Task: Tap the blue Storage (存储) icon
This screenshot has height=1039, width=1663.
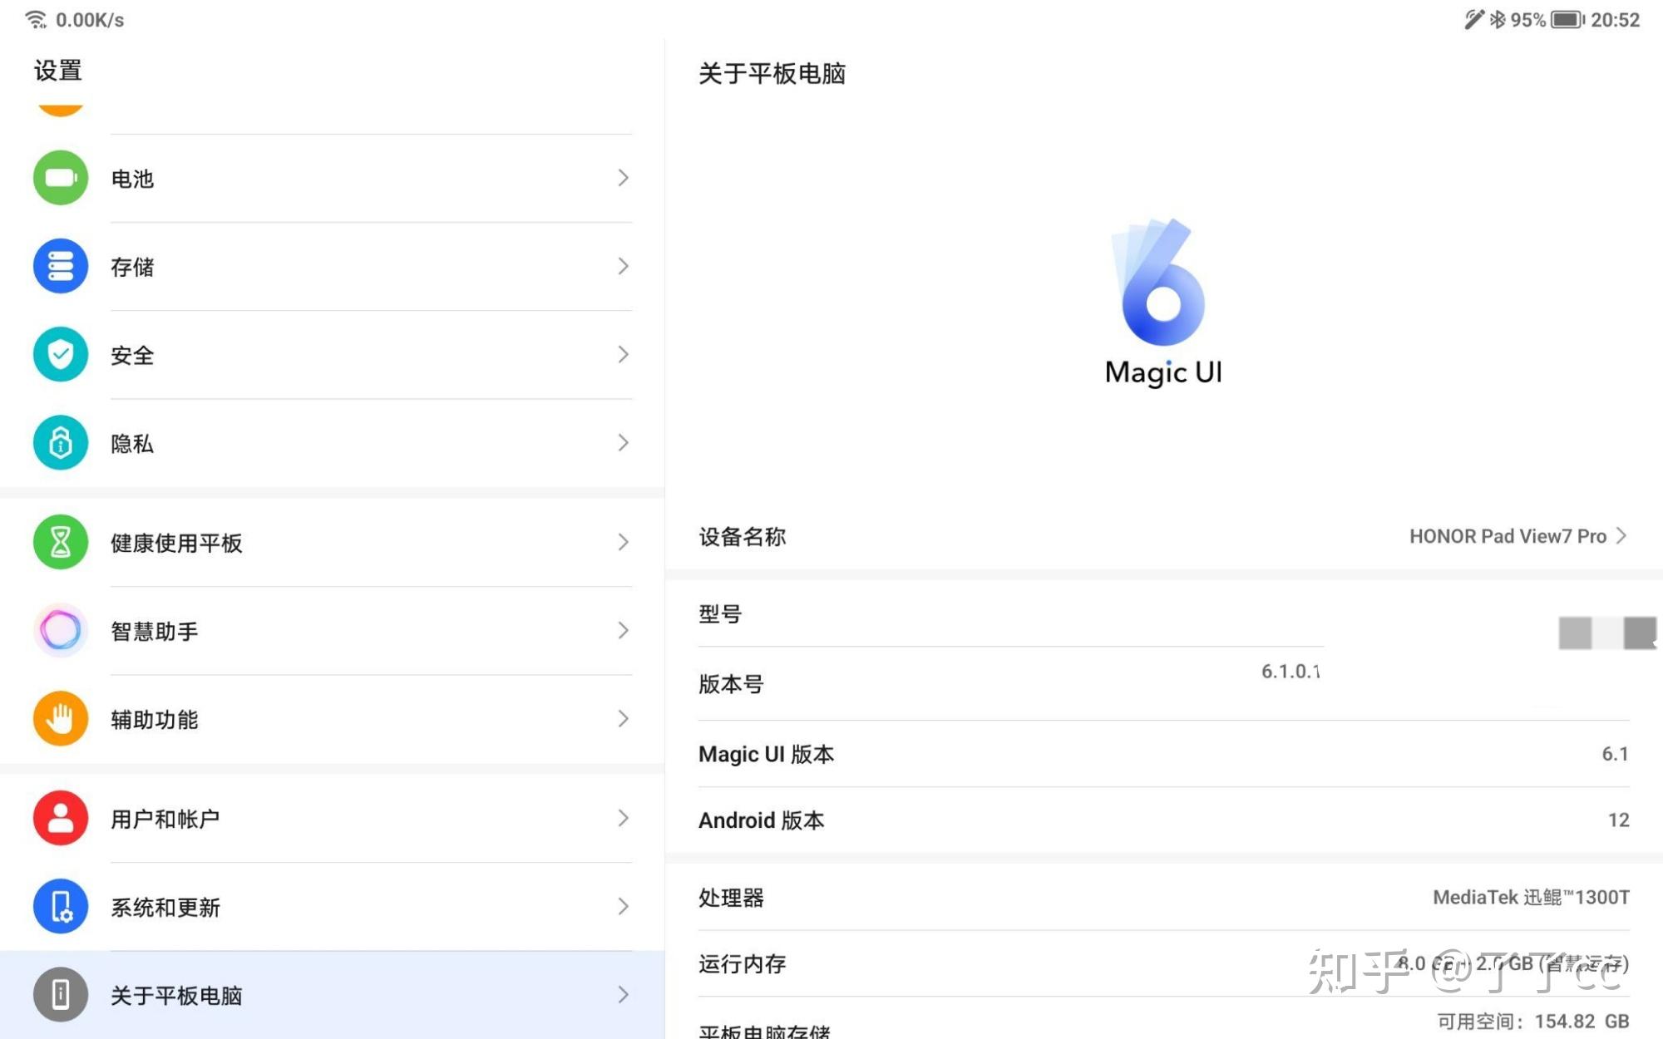Action: [61, 266]
